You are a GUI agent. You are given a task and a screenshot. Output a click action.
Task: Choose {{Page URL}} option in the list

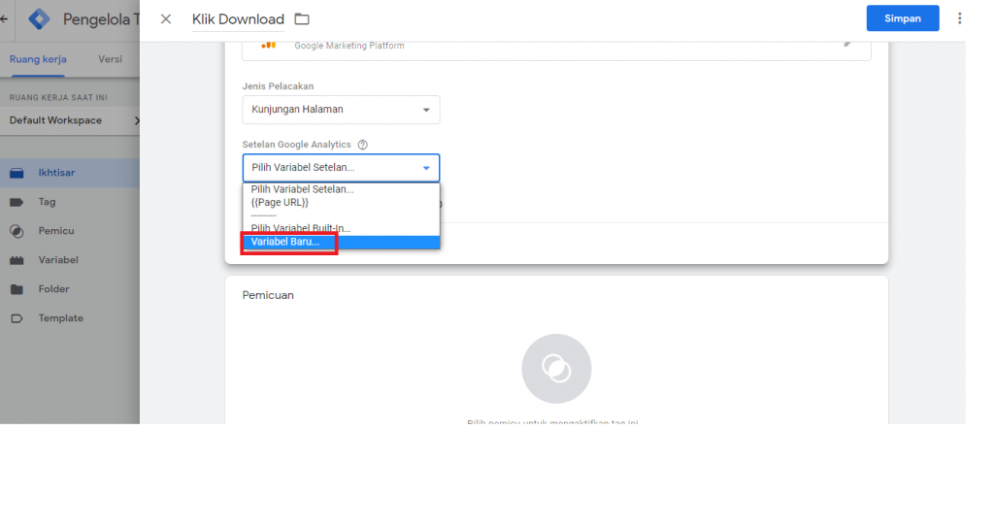(280, 203)
